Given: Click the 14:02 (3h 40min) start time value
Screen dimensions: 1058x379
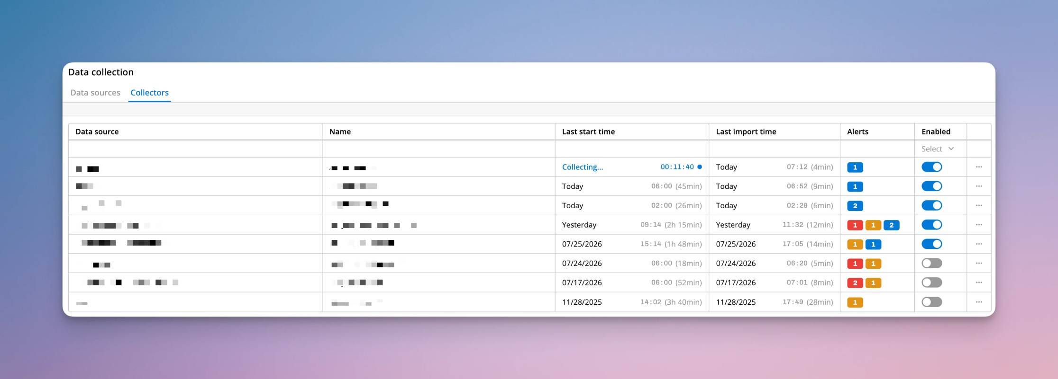Looking at the screenshot, I should pyautogui.click(x=671, y=302).
